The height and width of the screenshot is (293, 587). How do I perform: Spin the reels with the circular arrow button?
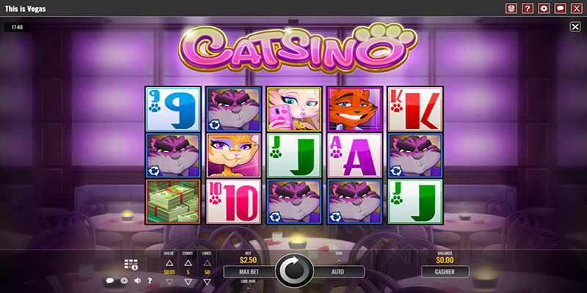(294, 271)
